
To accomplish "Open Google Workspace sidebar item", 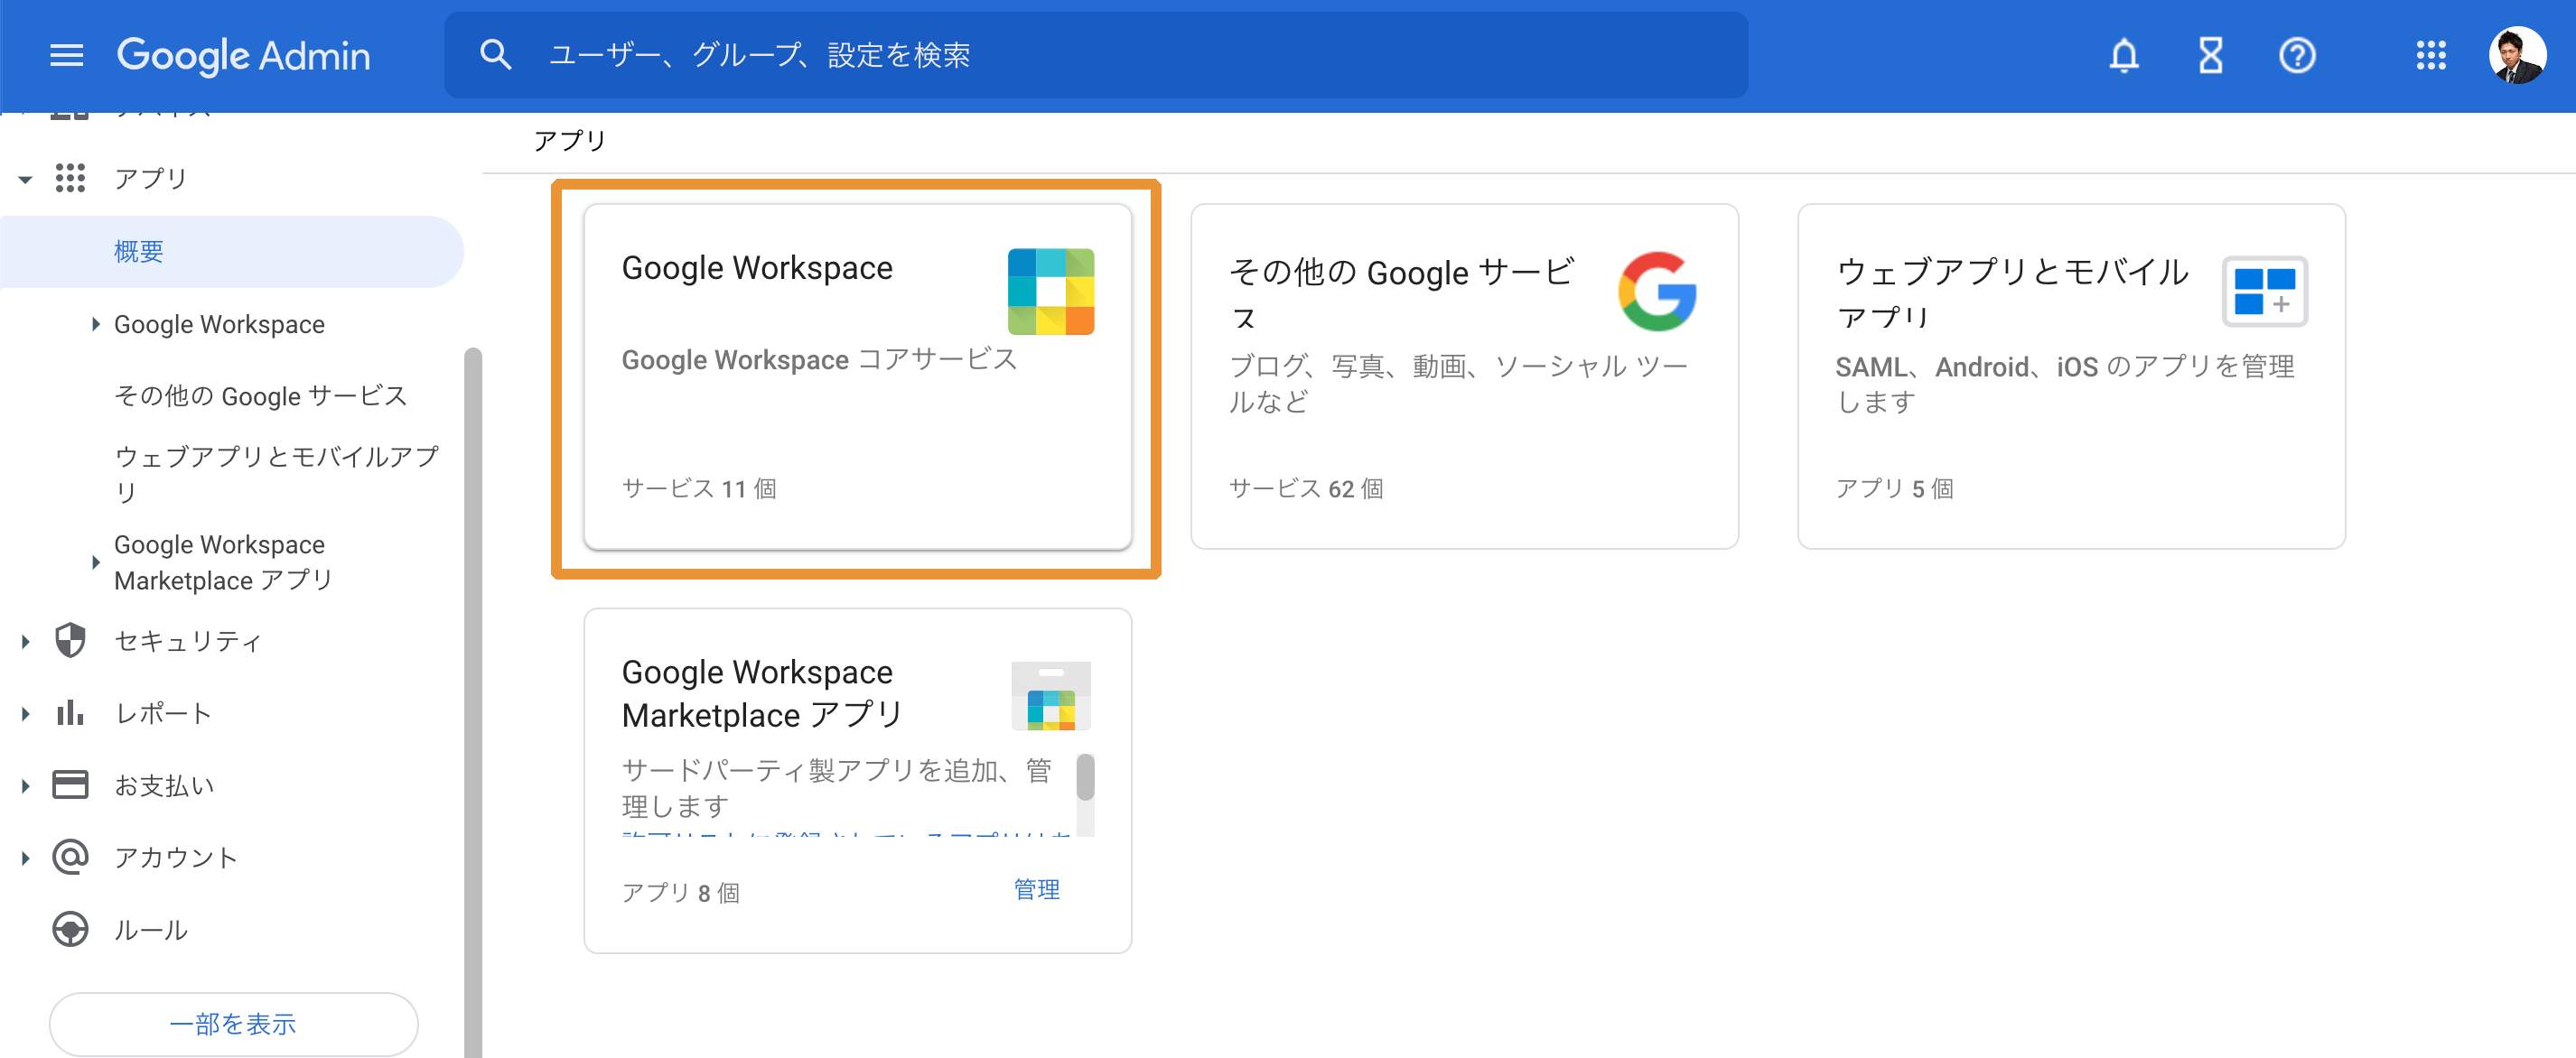I will (x=219, y=324).
